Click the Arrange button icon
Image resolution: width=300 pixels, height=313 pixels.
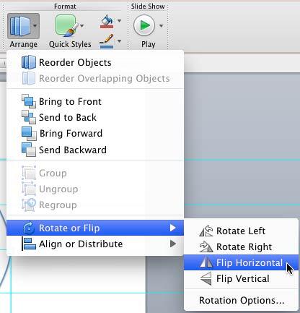(x=19, y=26)
